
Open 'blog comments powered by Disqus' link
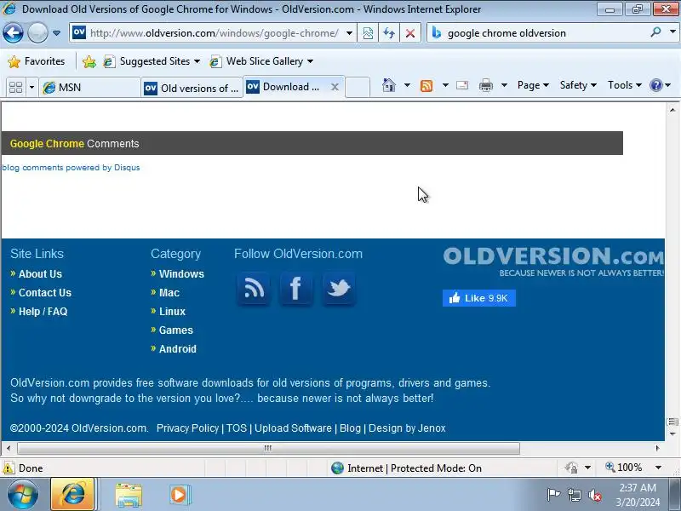coord(71,167)
